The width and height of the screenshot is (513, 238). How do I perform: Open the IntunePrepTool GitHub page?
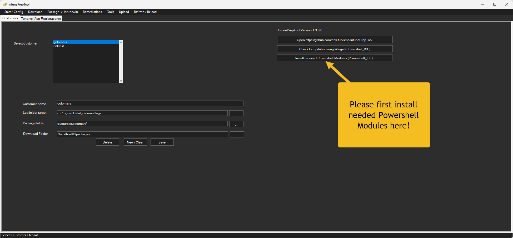coord(335,40)
